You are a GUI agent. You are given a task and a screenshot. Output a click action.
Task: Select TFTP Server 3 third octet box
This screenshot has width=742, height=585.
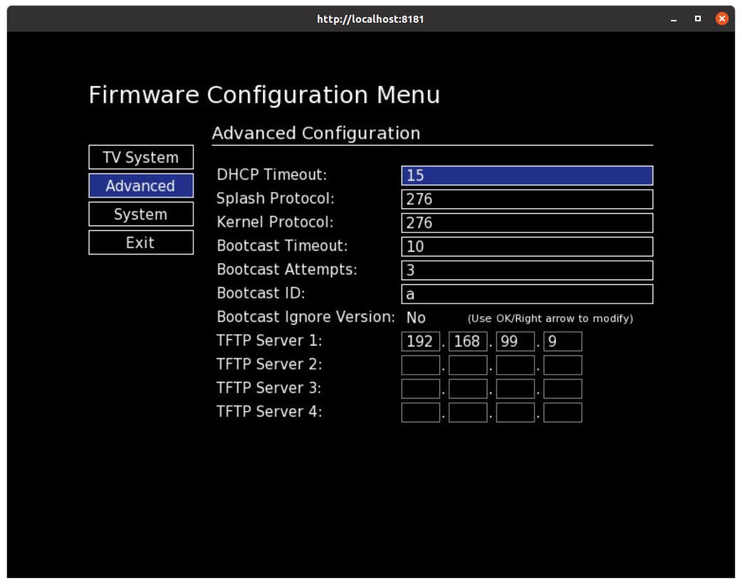[515, 389]
